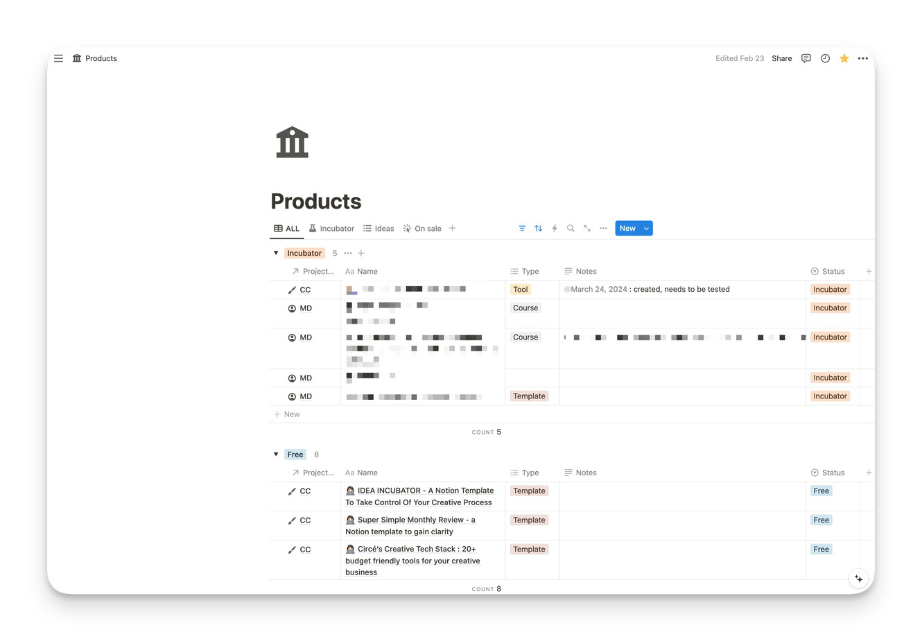Open the On sale view tab
Viewport: 922px width, 641px height.
(x=422, y=229)
